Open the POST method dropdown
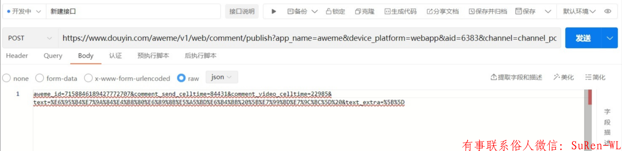 click(29, 38)
